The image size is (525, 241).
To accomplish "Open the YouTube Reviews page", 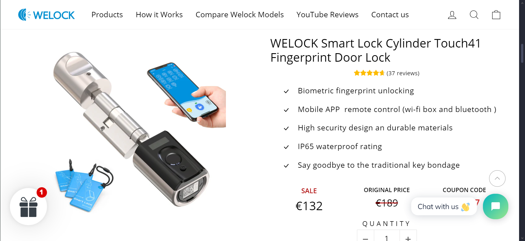I will 327,15.
